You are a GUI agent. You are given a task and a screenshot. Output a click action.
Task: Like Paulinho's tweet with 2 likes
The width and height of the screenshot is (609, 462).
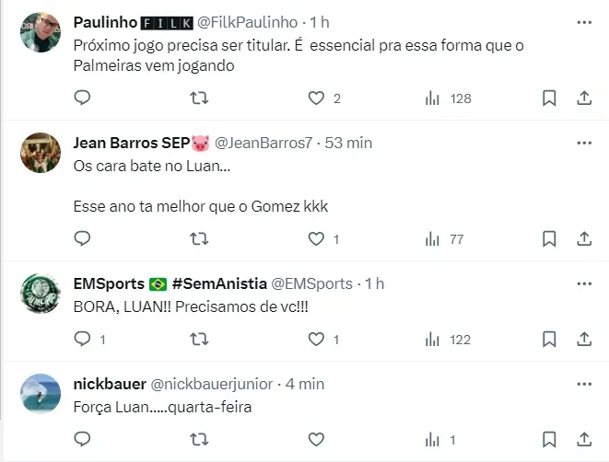tap(316, 98)
